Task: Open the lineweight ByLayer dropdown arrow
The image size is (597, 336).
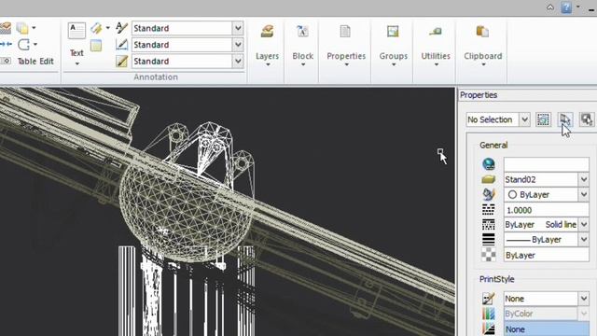Action: pyautogui.click(x=584, y=240)
